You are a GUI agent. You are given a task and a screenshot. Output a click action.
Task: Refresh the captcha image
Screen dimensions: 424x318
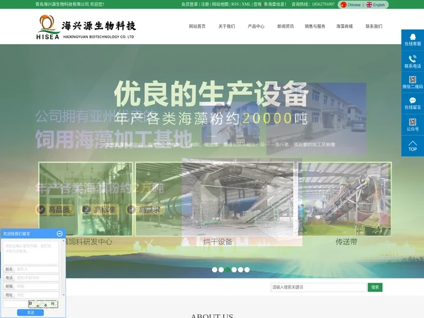point(43,304)
